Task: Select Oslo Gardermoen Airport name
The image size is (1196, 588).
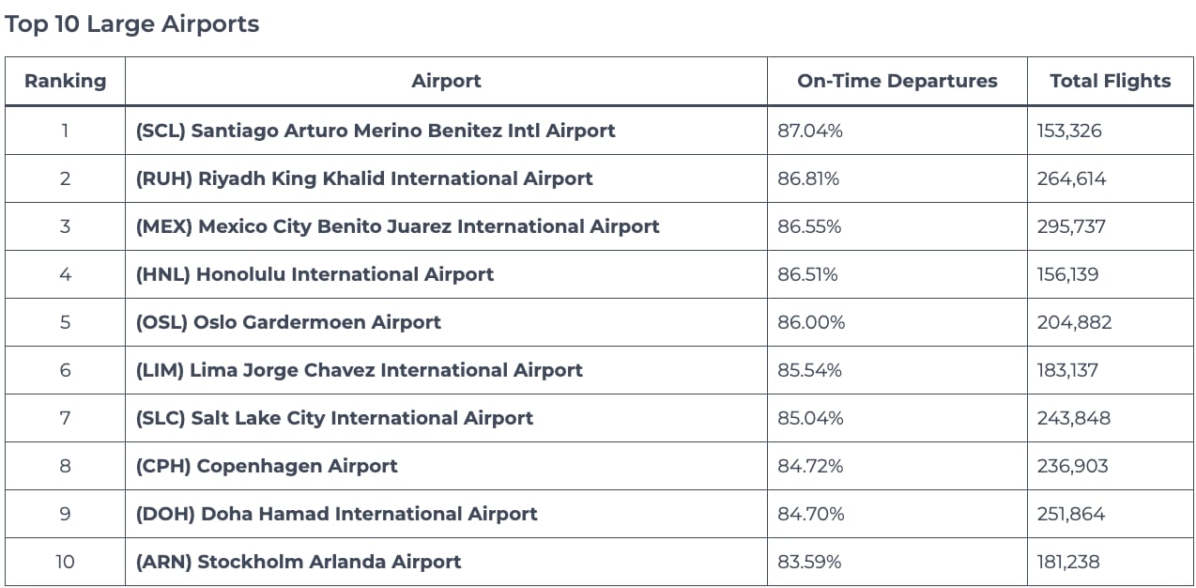Action: [x=288, y=322]
